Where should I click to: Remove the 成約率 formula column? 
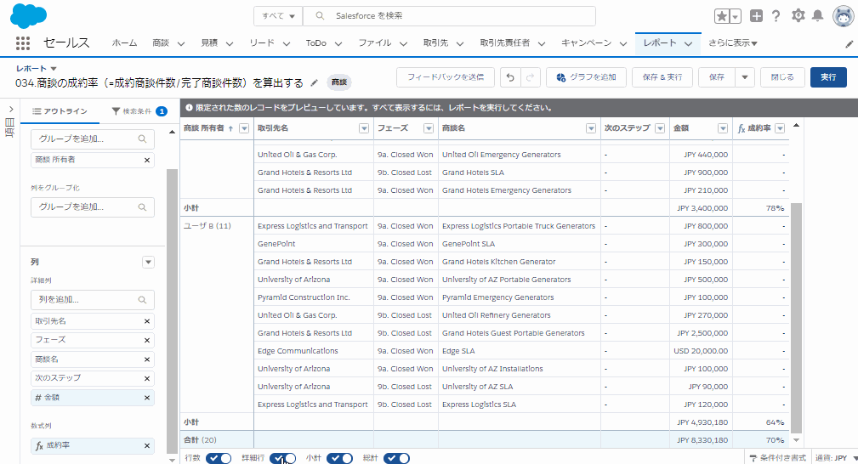click(146, 446)
